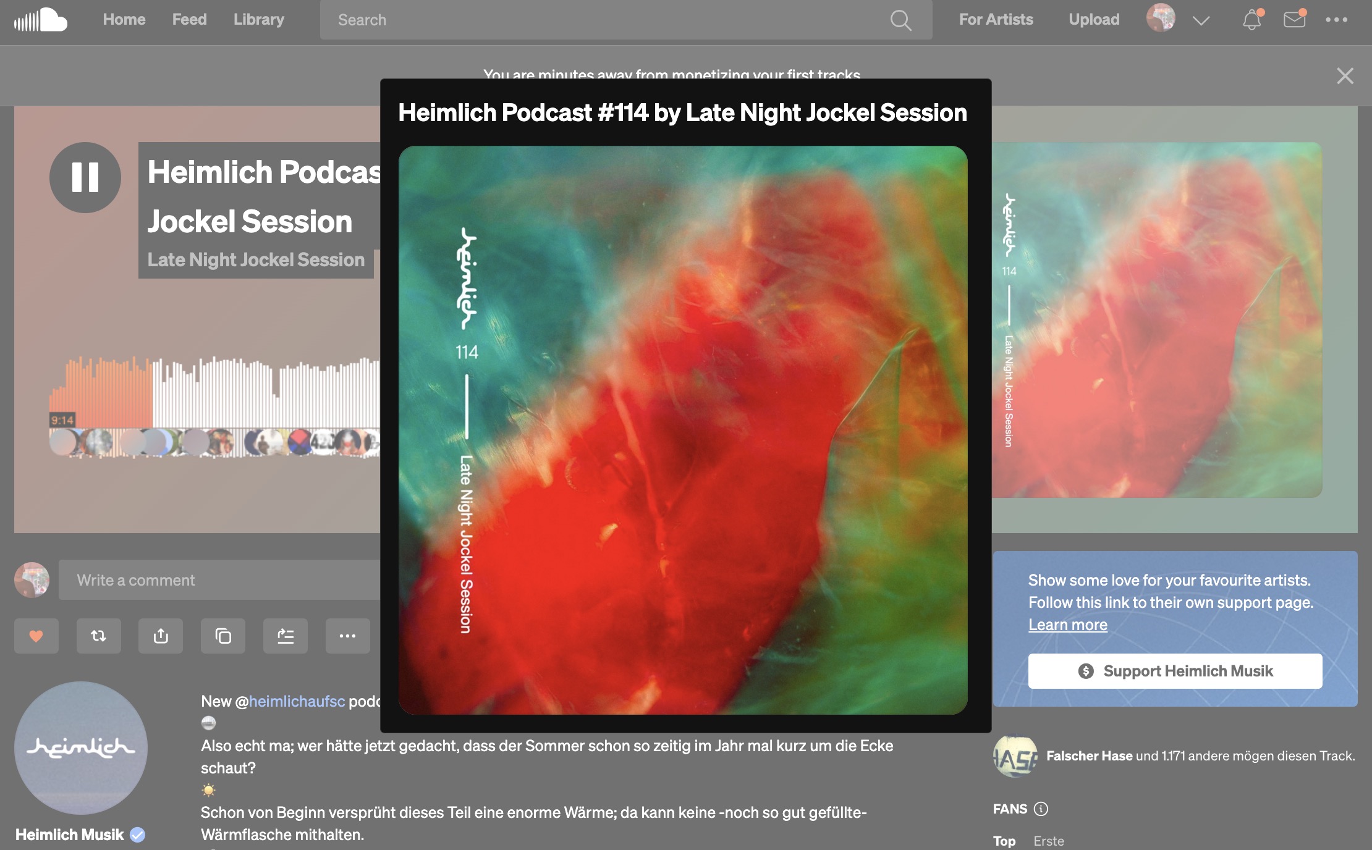Dismiss the monetization banner
Viewport: 1372px width, 850px height.
point(1345,76)
